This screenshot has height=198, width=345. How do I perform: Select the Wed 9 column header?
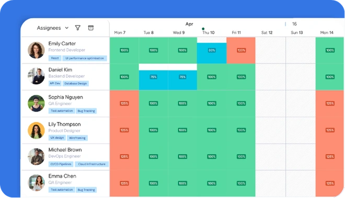[x=179, y=32]
